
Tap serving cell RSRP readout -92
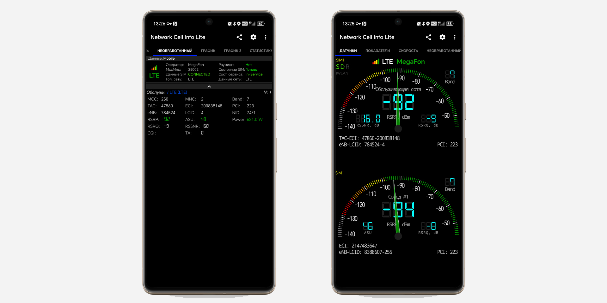tap(398, 102)
